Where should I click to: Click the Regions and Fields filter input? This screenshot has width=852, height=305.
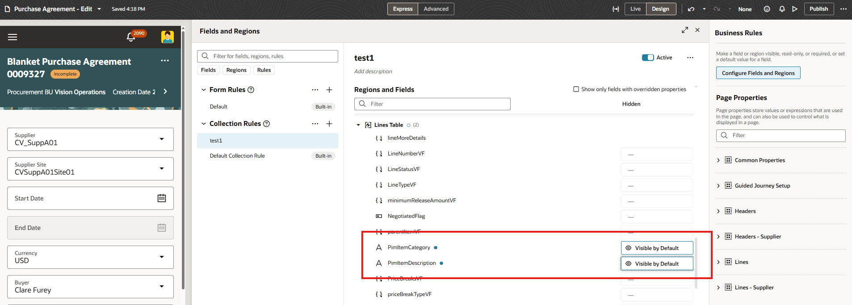tap(432, 104)
